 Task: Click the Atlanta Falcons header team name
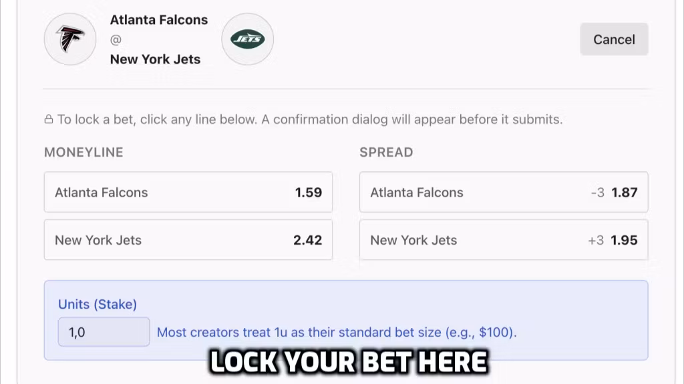[x=159, y=20]
